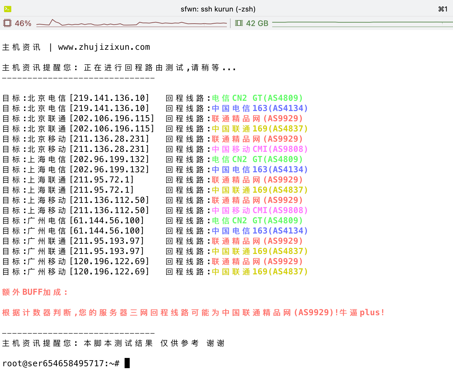The width and height of the screenshot is (453, 379).
Task: Click IP [211.136.28.231] in the 北京移动 CMI row
Action: [x=109, y=149]
